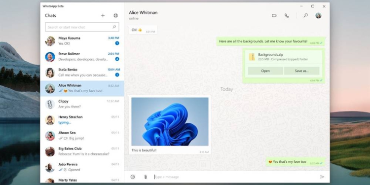Screen dimensions: 370x185
Task: Open Staša Benko's avatar
Action: pos(50,73)
